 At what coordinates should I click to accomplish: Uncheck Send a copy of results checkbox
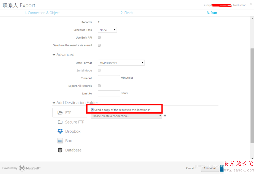click(x=92, y=110)
